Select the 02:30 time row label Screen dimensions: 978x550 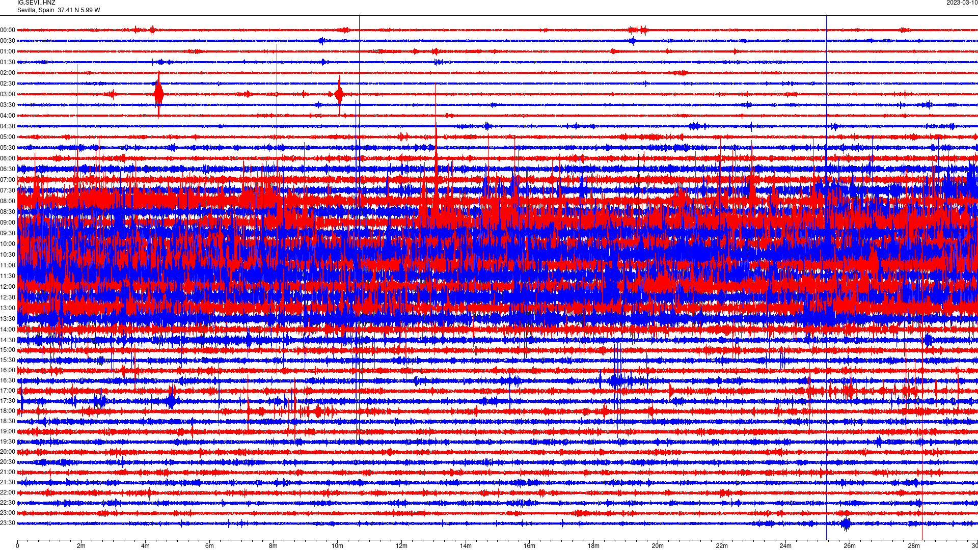click(8, 84)
